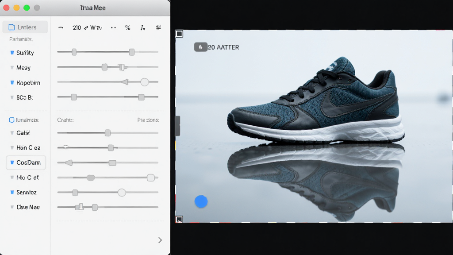Image resolution: width=453 pixels, height=255 pixels.
Task: Toggle the Kopotim marker
Action: (x=12, y=83)
